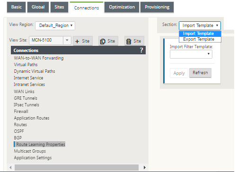Open OSPF section

tap(19, 131)
